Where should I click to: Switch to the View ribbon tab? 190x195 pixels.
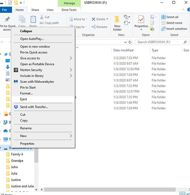(x=50, y=10)
